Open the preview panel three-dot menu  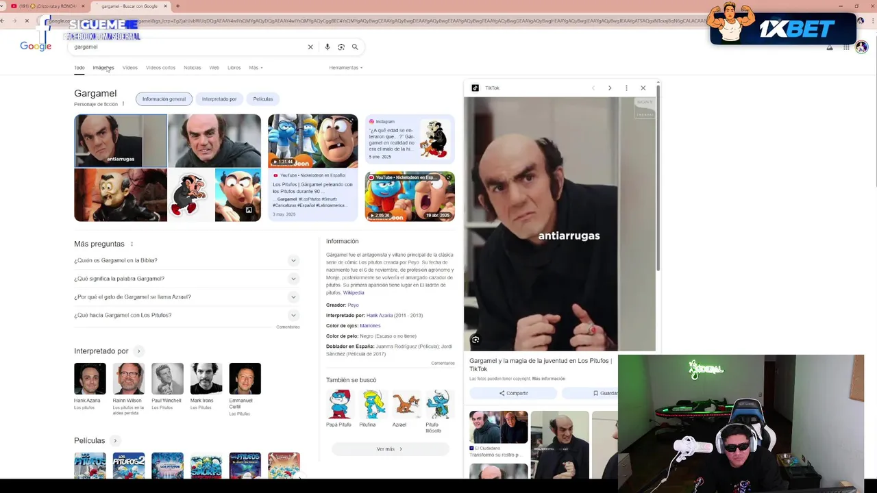(x=626, y=88)
